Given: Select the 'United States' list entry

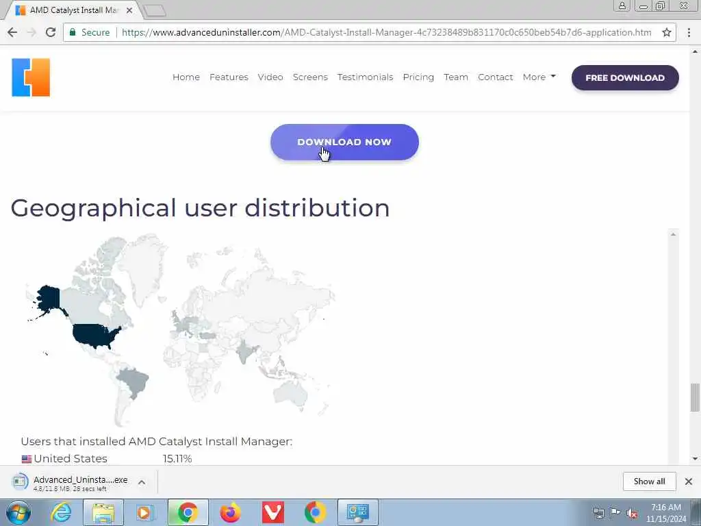Looking at the screenshot, I should point(71,458).
